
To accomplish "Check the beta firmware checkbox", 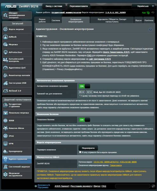I will 80,152.
